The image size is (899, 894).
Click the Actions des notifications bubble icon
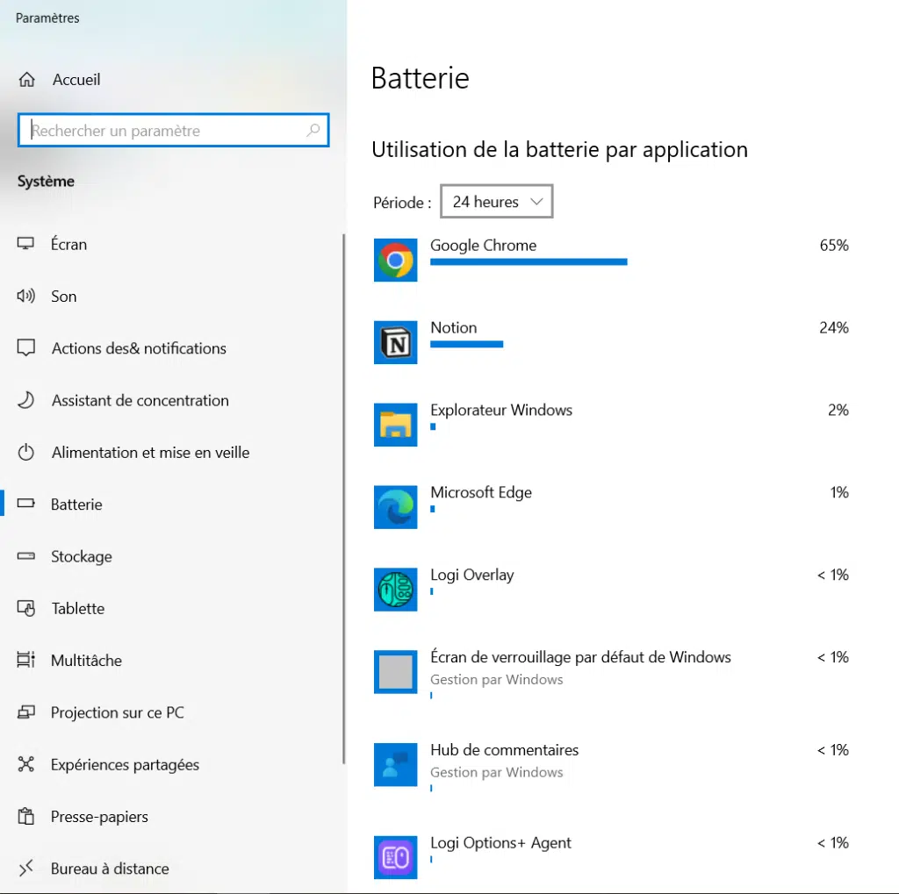coord(25,347)
